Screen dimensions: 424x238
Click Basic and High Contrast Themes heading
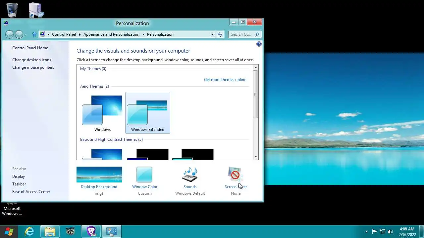111,139
